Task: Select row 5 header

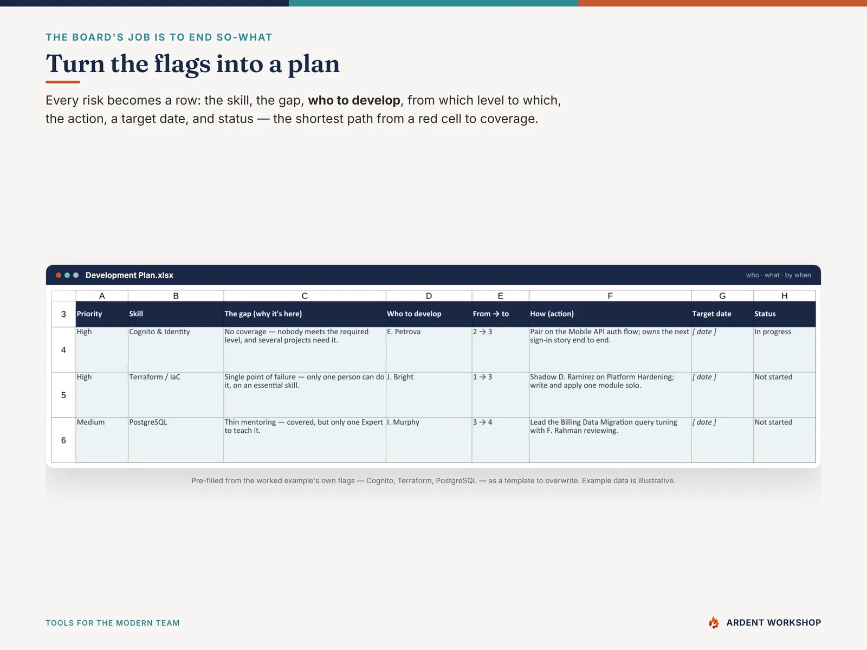Action: pos(63,395)
